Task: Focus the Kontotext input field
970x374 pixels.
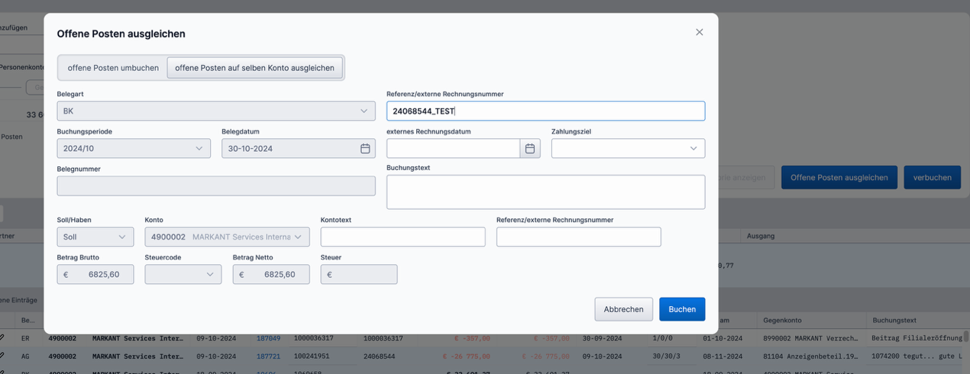Action: pyautogui.click(x=403, y=237)
